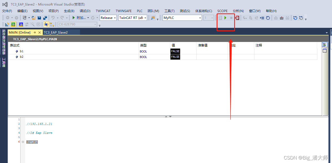Click the Single Cycle circular arrow icon
332x163 pixels.
[268, 18]
